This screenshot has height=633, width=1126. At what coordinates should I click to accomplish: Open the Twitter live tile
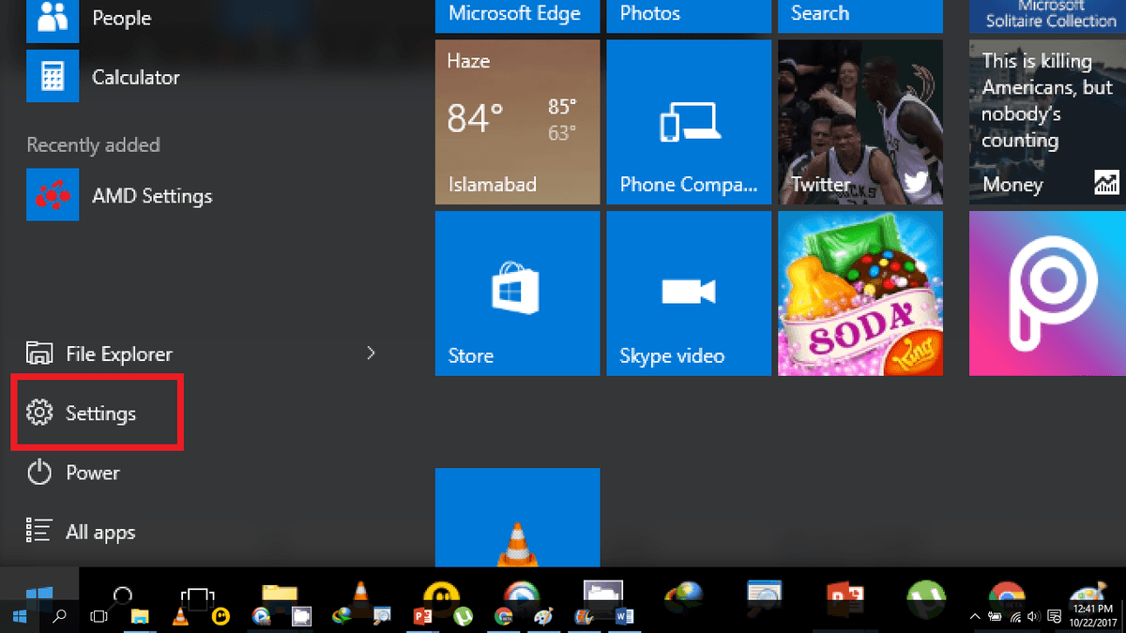860,122
